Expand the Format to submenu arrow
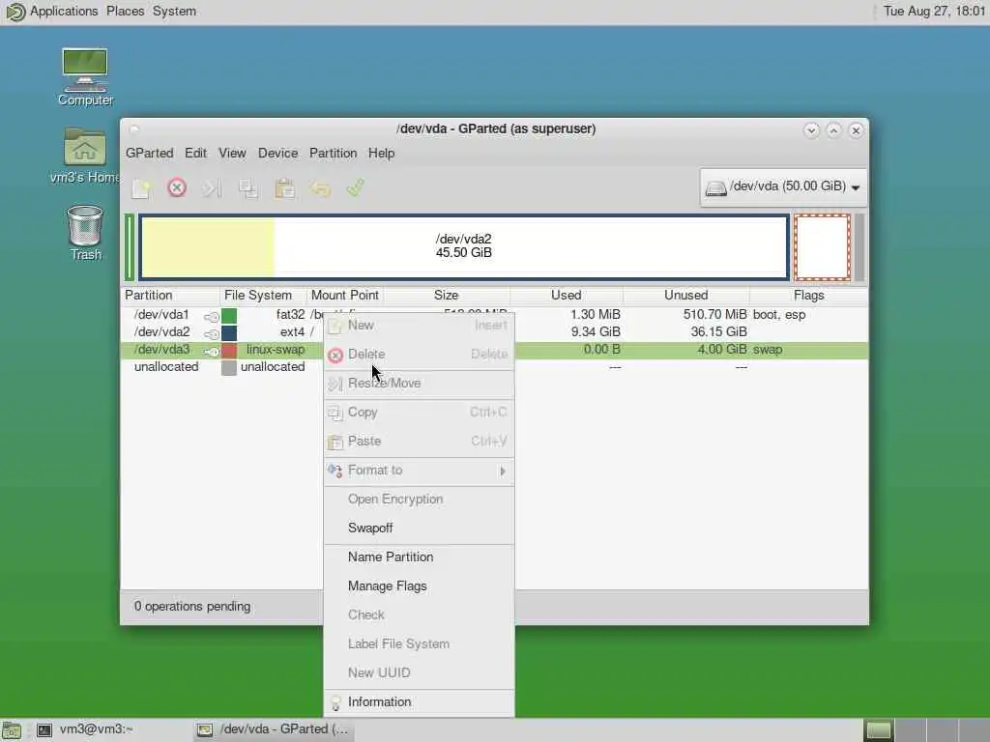Screen dimensions: 990x742 tap(503, 471)
